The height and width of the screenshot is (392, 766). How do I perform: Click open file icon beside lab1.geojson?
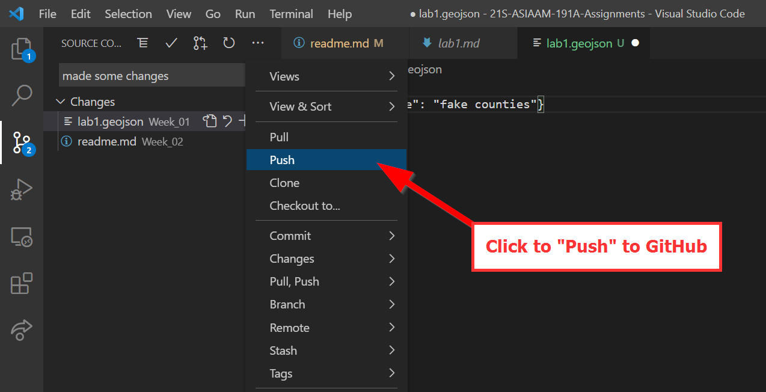pos(209,121)
